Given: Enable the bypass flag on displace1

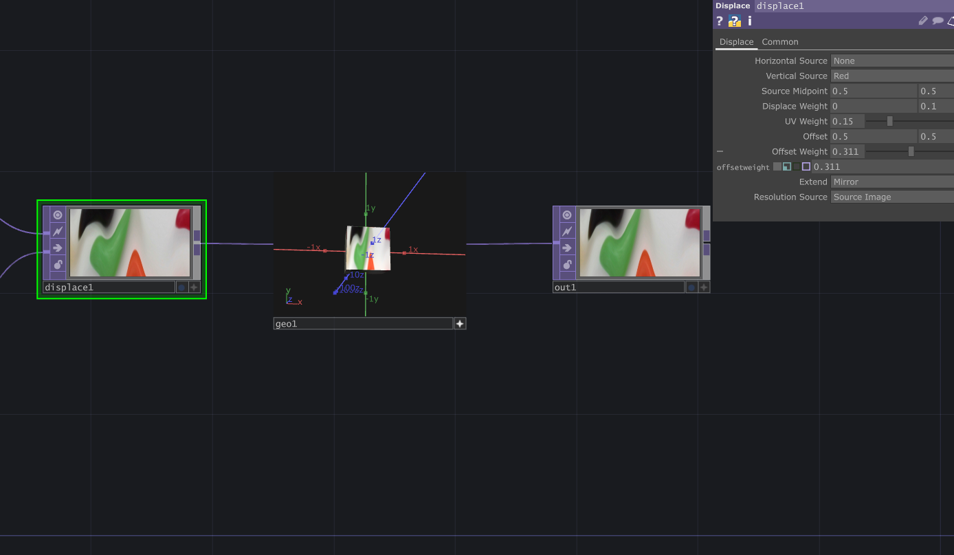Looking at the screenshot, I should (57, 231).
